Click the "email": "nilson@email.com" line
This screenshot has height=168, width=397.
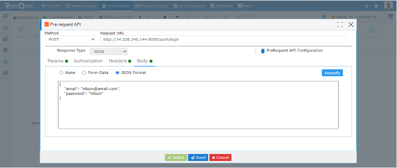(92, 89)
